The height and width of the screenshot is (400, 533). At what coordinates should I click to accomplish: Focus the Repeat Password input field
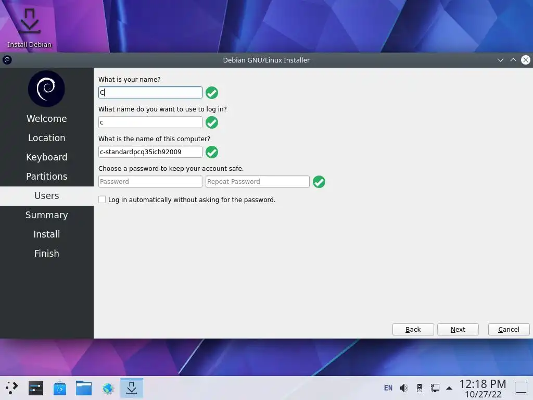point(257,182)
